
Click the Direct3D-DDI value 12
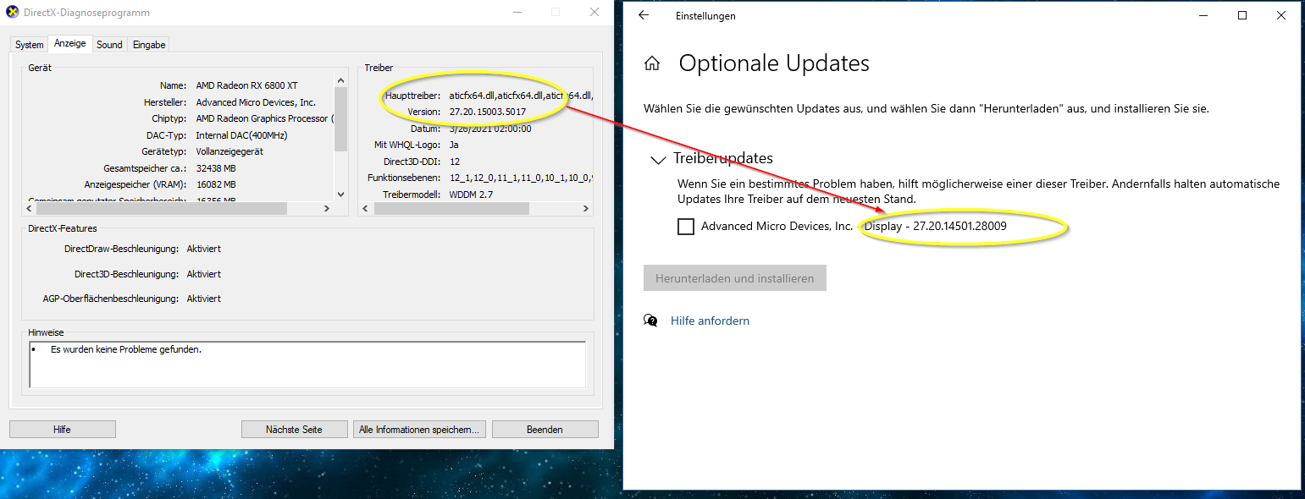[x=455, y=161]
